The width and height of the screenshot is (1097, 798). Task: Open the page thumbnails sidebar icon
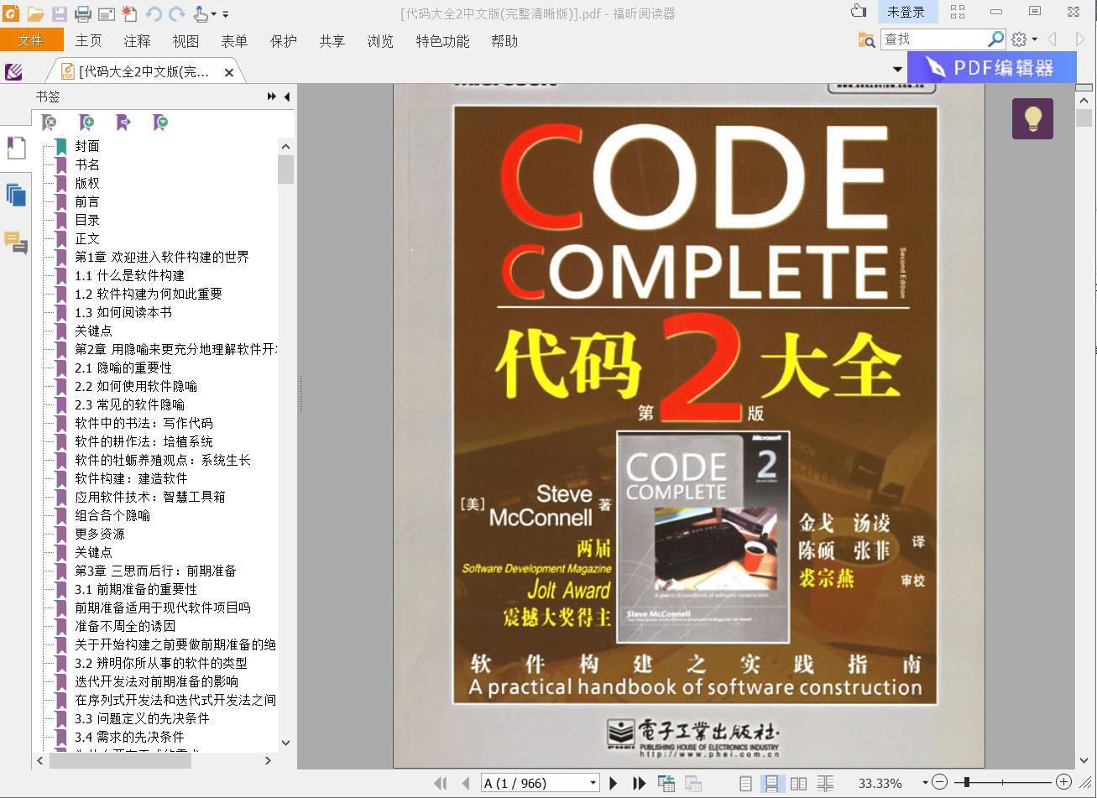16,195
